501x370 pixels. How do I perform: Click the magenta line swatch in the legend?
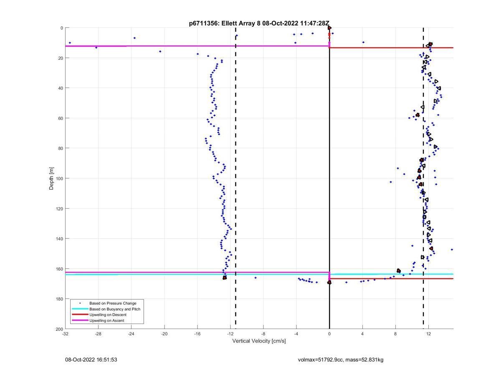pyautogui.click(x=80, y=321)
